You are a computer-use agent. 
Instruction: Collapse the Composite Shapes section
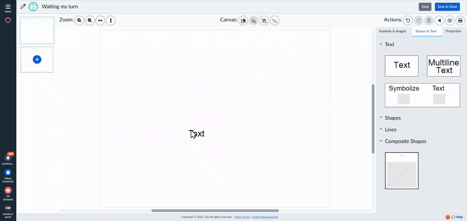(x=403, y=141)
